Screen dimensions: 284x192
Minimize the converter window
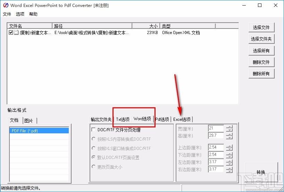(244, 5)
